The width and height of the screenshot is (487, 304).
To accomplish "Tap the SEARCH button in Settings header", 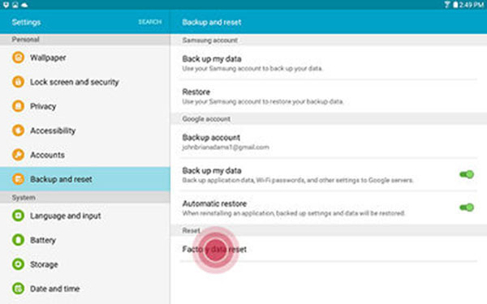I will [149, 22].
